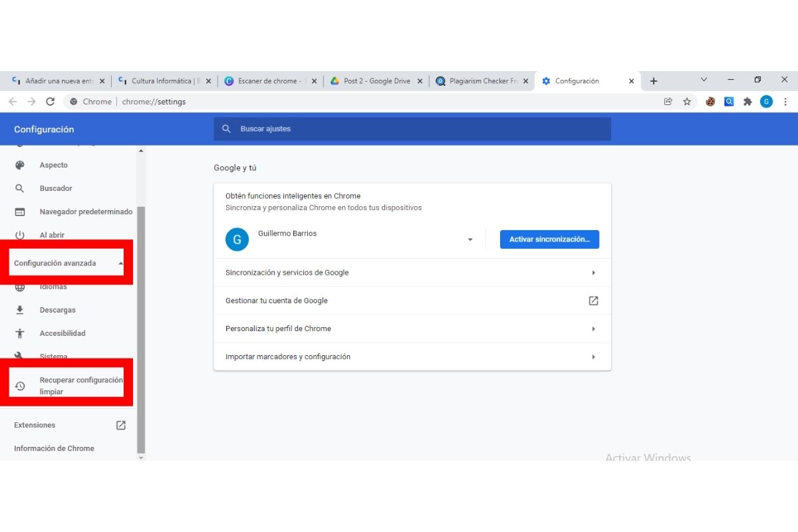Click the Al abrir power icon
798x532 pixels.
(x=20, y=235)
